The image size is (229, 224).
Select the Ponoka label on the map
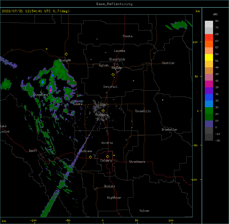128,36
